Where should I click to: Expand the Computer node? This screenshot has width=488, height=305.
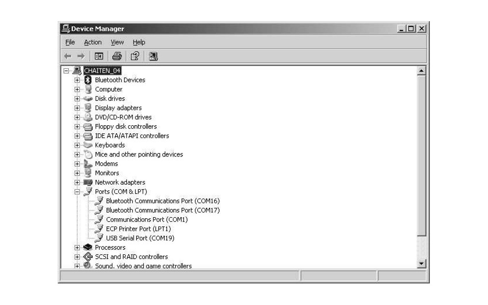[77, 89]
